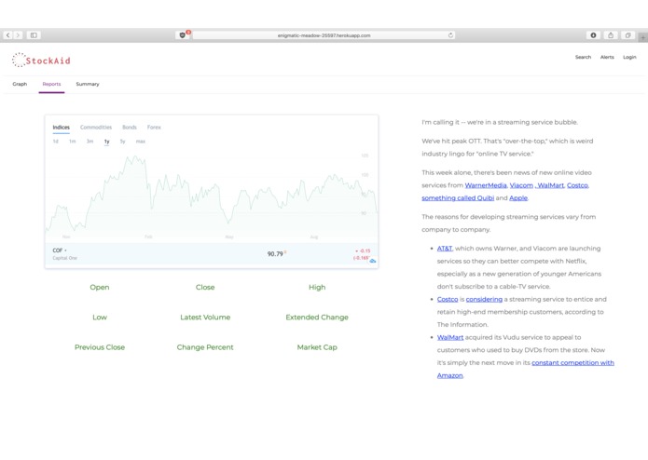Image resolution: width=648 pixels, height=460 pixels.
Task: Open the Costco link in the paragraph
Action: (x=577, y=185)
